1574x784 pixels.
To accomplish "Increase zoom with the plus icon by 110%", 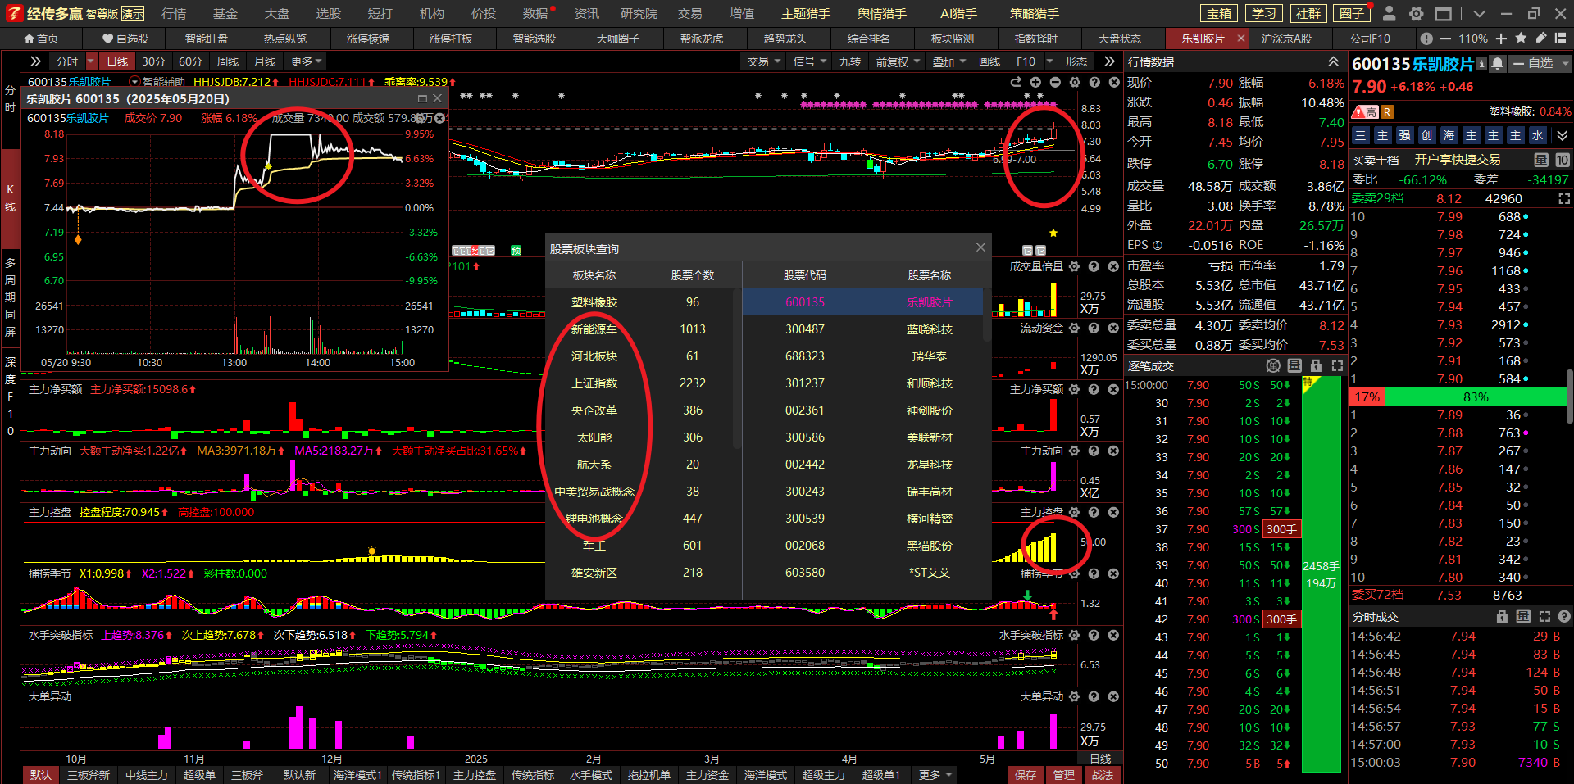I will coord(1501,39).
